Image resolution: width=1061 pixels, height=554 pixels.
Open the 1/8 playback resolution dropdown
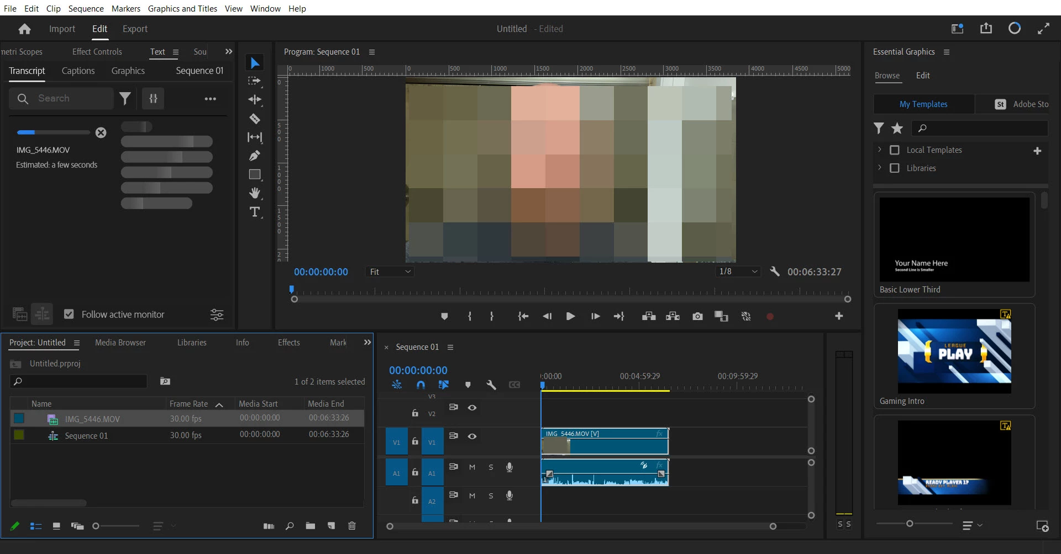click(x=738, y=271)
